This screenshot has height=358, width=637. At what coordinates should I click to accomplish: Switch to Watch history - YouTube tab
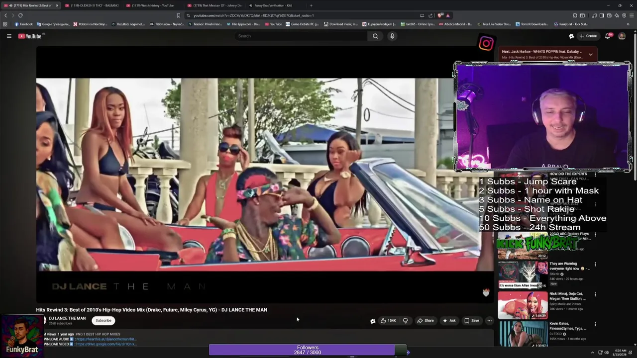[153, 5]
